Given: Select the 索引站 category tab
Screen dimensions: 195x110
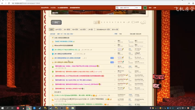Looking at the screenshot, I should [x=115, y=29].
